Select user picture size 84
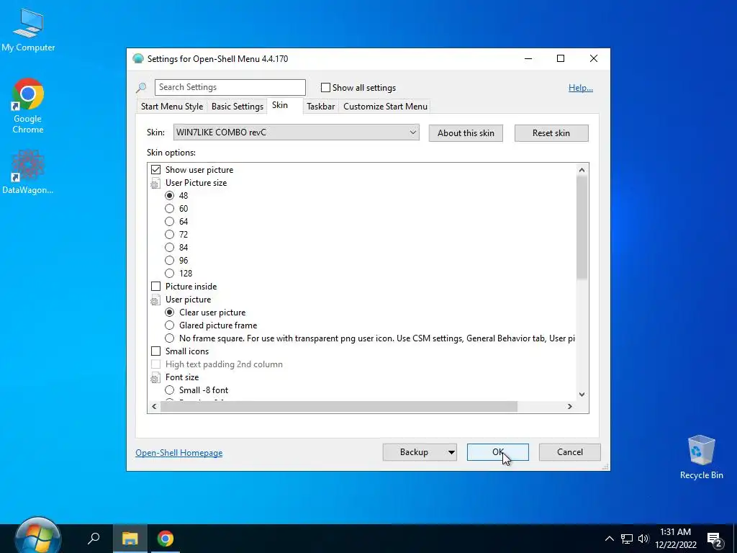 pyautogui.click(x=169, y=248)
